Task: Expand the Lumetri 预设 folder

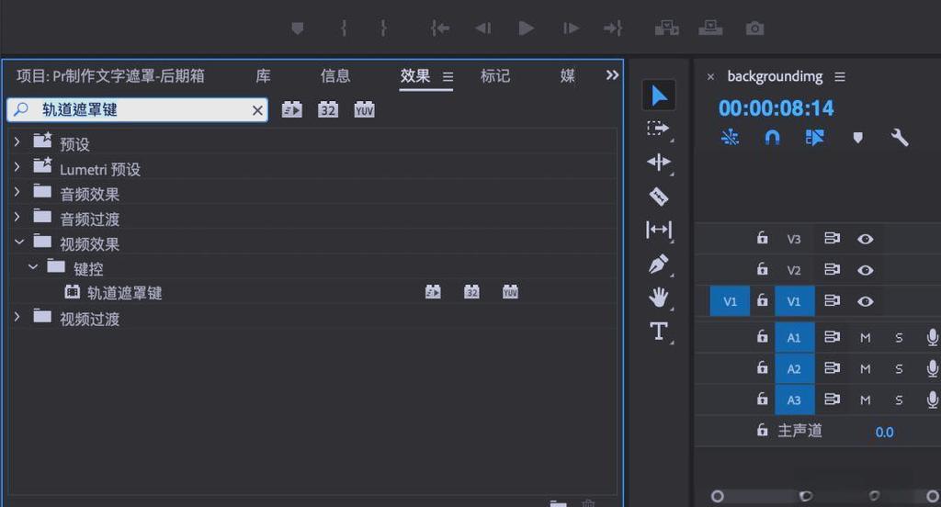Action: (17, 167)
